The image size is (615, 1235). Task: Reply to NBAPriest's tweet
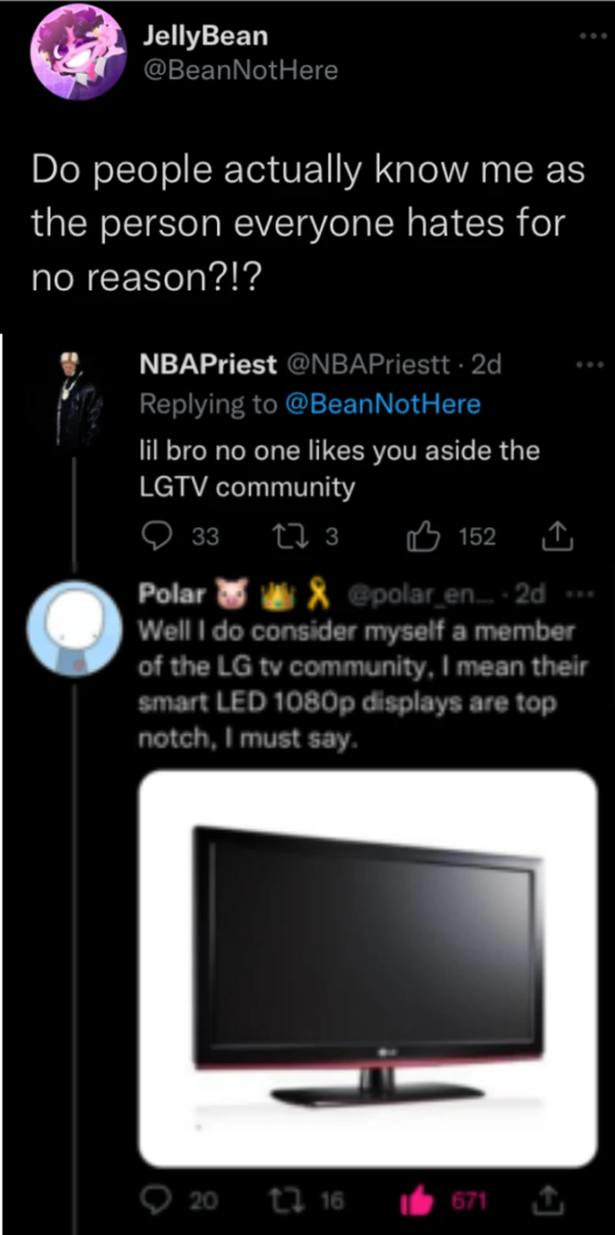point(156,536)
